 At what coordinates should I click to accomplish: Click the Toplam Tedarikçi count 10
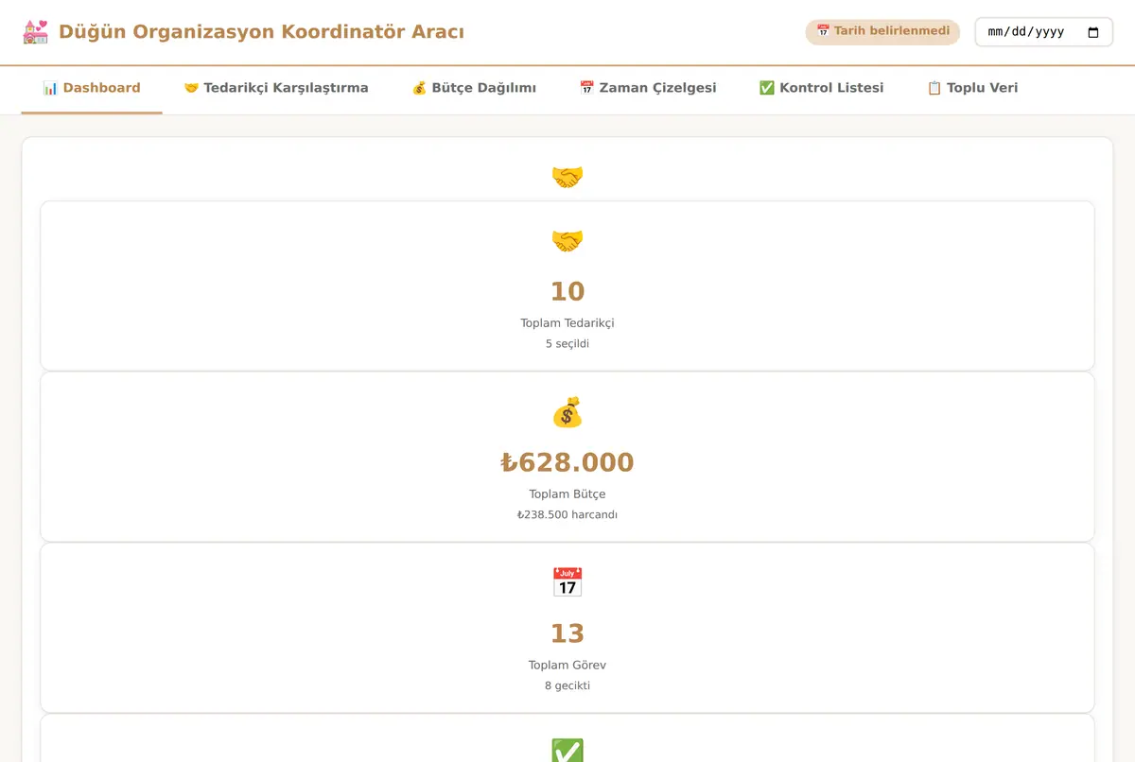(x=567, y=291)
